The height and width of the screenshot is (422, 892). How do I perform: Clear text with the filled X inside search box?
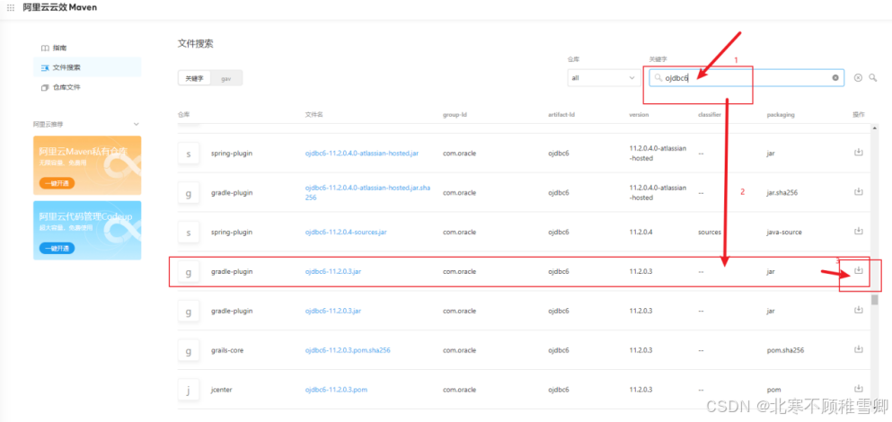click(835, 78)
